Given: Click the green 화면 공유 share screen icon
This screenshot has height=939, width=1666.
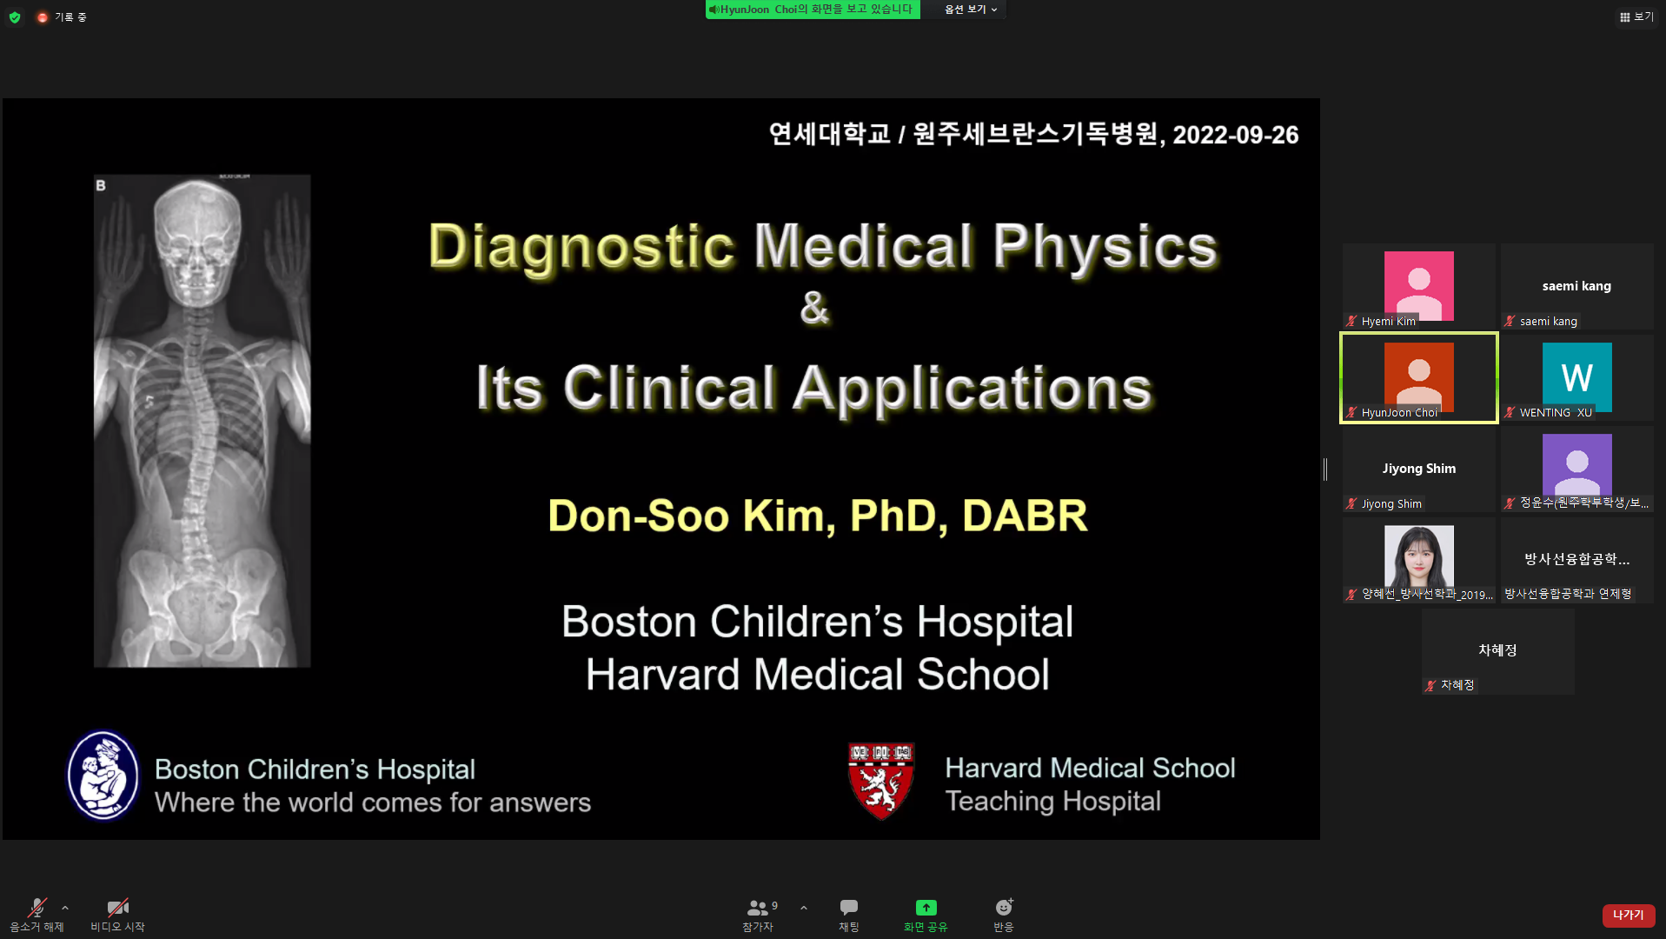Looking at the screenshot, I should 926,908.
